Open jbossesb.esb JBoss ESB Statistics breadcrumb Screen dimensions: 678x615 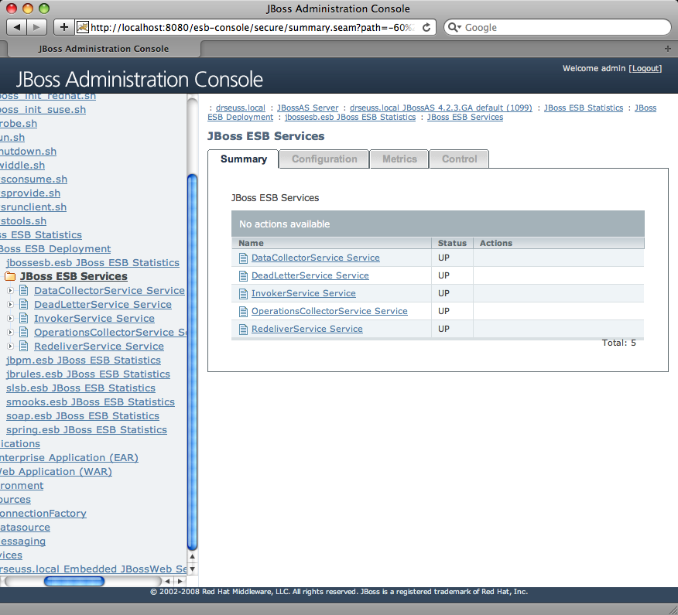pyautogui.click(x=350, y=117)
